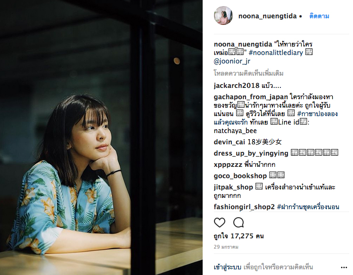353x275 pixels.
Task: Click the เข้าสู่ระบบ login link
Action: (x=227, y=267)
